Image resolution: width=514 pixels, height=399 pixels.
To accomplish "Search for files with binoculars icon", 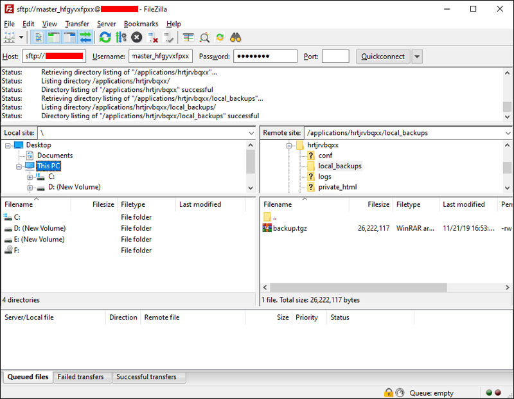I will click(x=236, y=37).
